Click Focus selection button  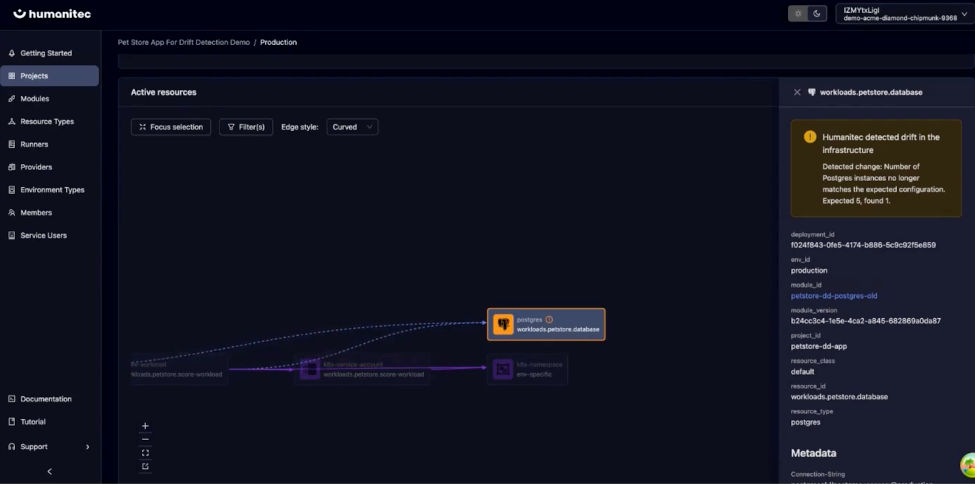pos(171,127)
